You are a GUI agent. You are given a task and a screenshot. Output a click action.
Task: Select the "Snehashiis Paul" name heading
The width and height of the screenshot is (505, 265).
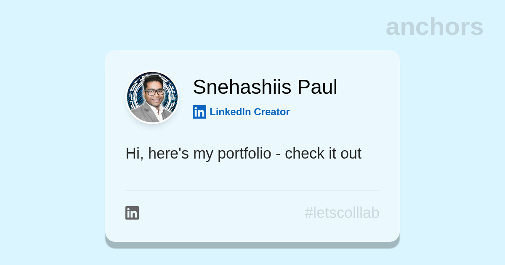pos(265,87)
